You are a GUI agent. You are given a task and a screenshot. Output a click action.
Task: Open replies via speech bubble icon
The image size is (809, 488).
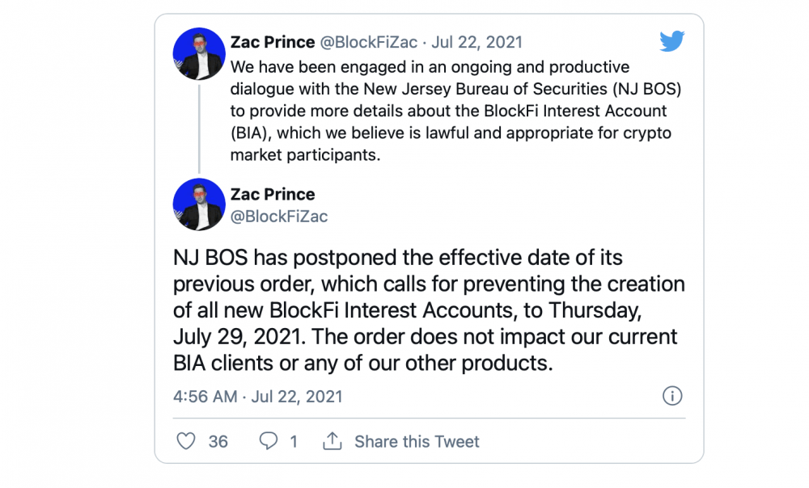269,441
